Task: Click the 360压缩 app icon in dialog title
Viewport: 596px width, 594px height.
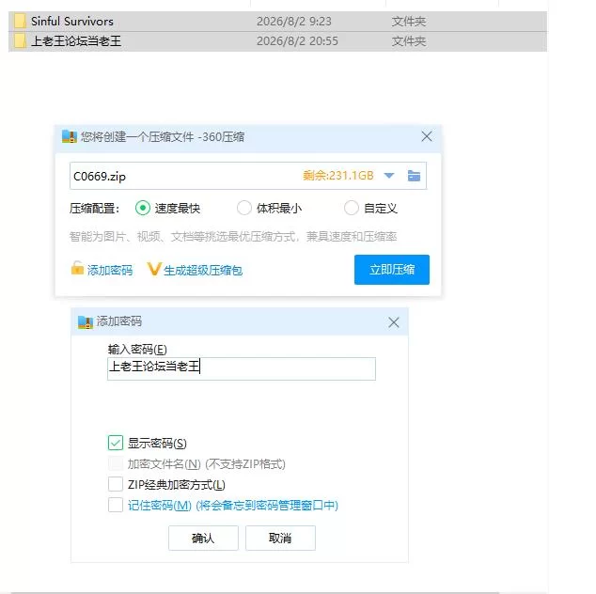Action: [70, 137]
